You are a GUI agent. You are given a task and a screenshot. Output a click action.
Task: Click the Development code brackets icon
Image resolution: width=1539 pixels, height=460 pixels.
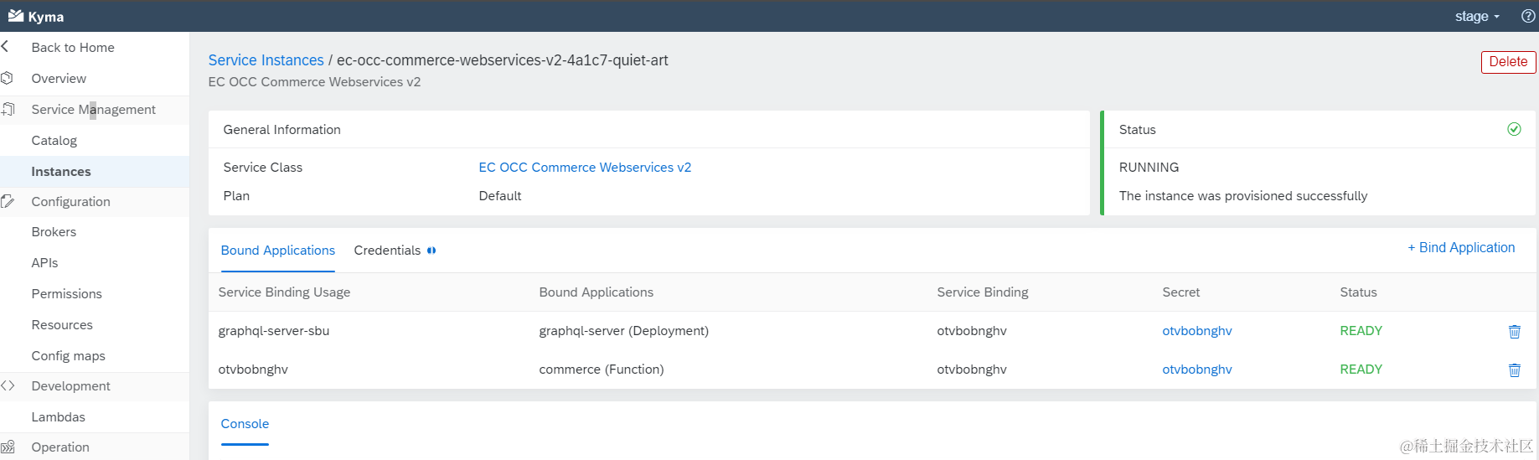coord(8,386)
